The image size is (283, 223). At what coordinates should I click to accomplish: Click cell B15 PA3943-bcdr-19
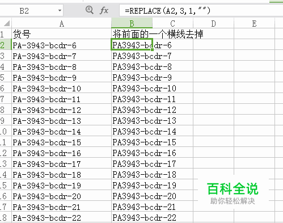tap(132, 185)
